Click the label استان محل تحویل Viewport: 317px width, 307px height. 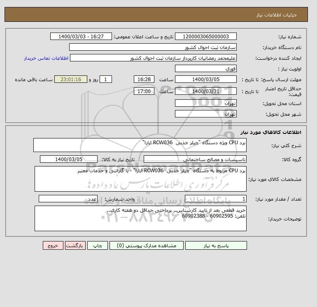(x=282, y=103)
